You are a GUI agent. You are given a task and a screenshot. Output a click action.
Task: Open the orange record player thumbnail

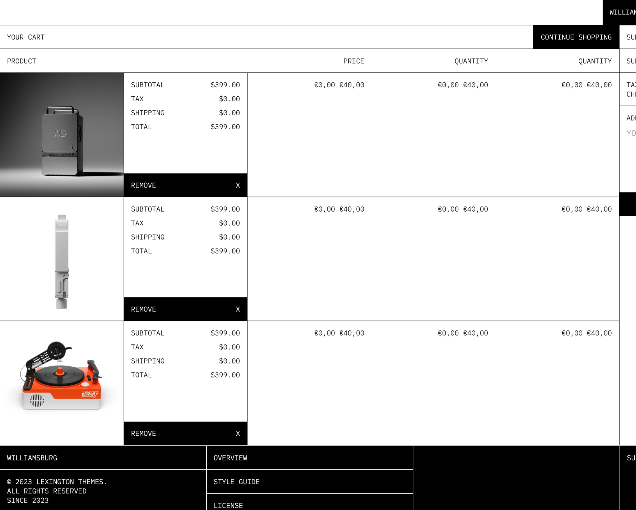point(62,383)
